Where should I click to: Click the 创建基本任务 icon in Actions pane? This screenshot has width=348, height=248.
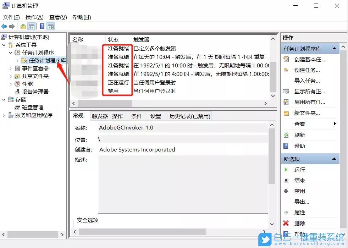(286, 59)
